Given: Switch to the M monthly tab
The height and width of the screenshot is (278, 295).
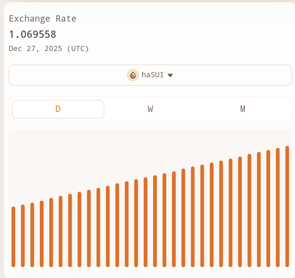Looking at the screenshot, I should tap(243, 109).
